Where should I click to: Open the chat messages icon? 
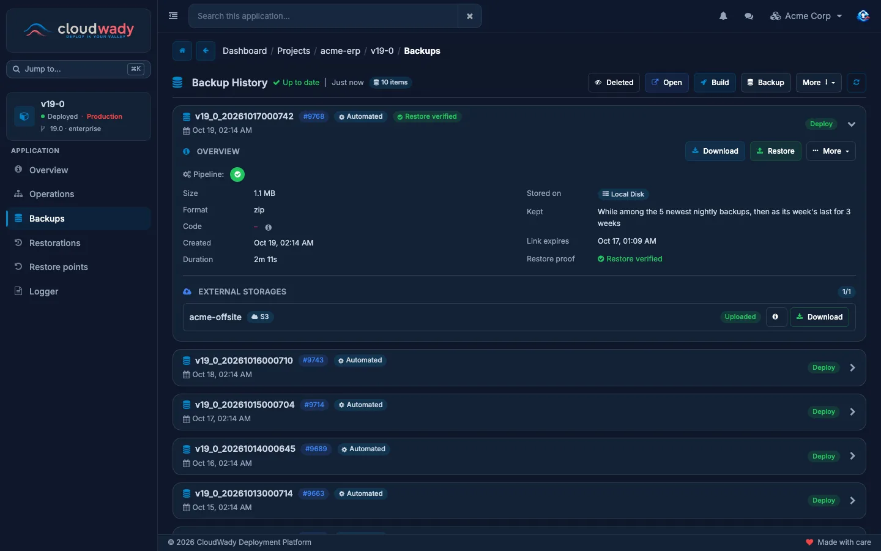click(x=749, y=17)
